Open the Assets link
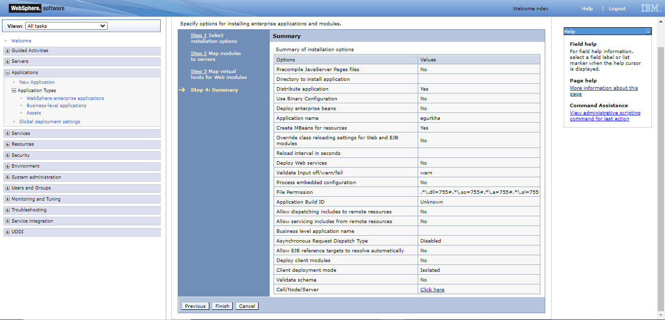Viewport: 665px width, 320px height. tap(34, 113)
